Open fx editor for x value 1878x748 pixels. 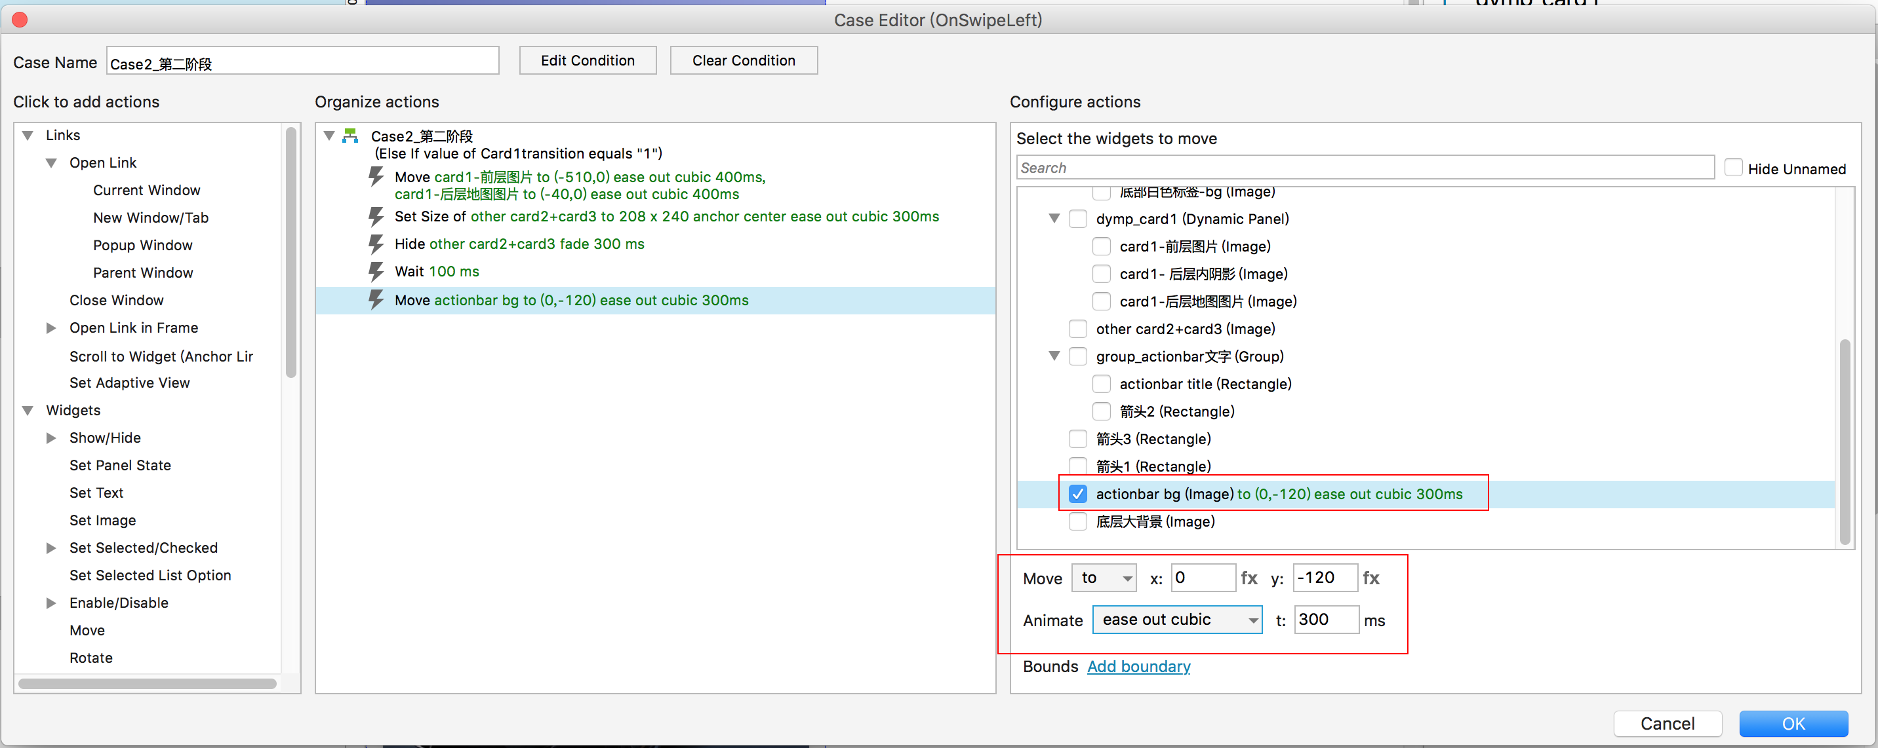click(x=1249, y=578)
